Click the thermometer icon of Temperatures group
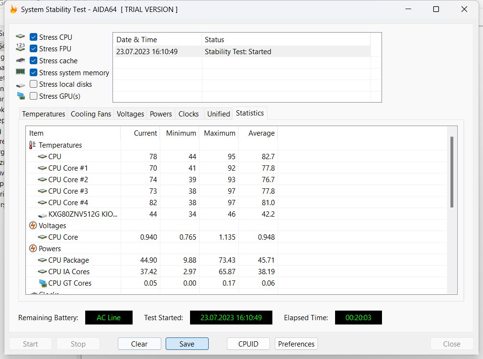The width and height of the screenshot is (483, 359). (x=33, y=145)
